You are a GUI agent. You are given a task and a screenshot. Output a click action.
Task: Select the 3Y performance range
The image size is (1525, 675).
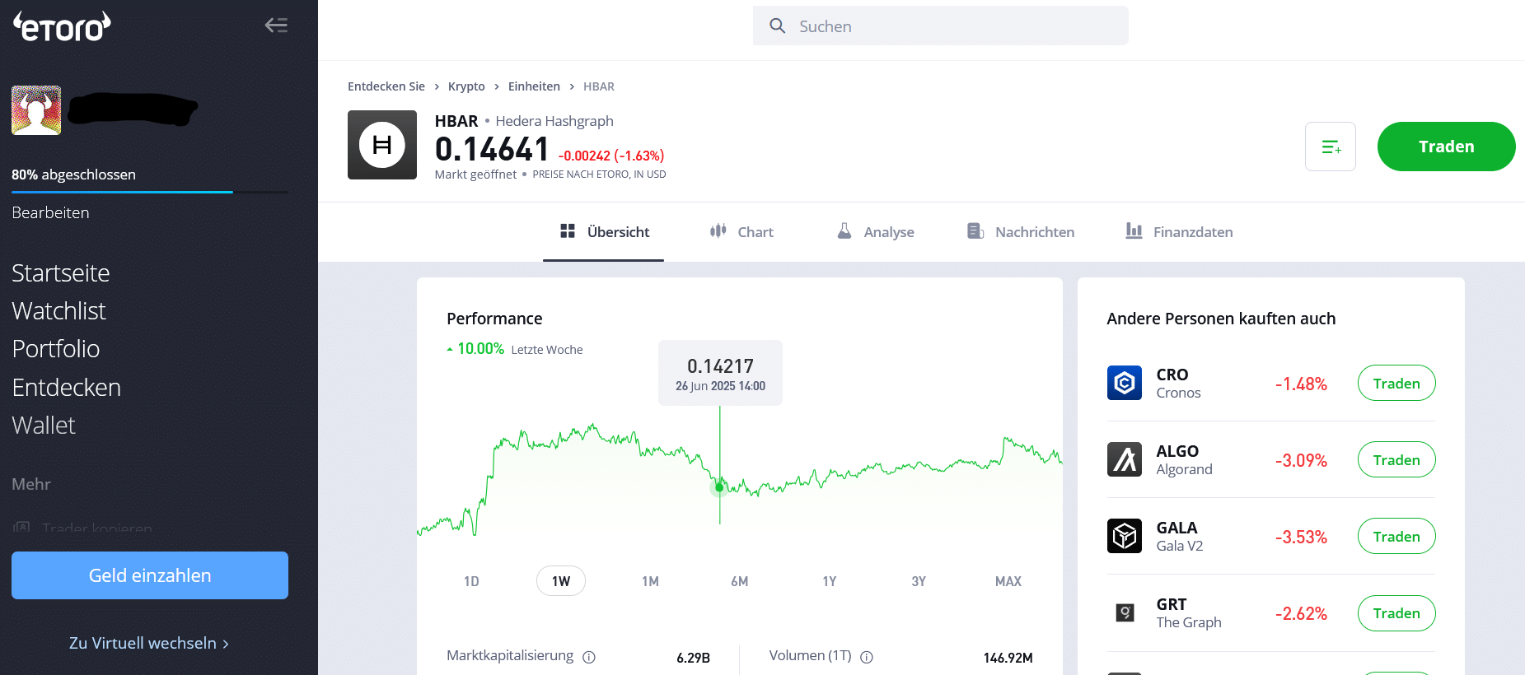[x=919, y=581]
